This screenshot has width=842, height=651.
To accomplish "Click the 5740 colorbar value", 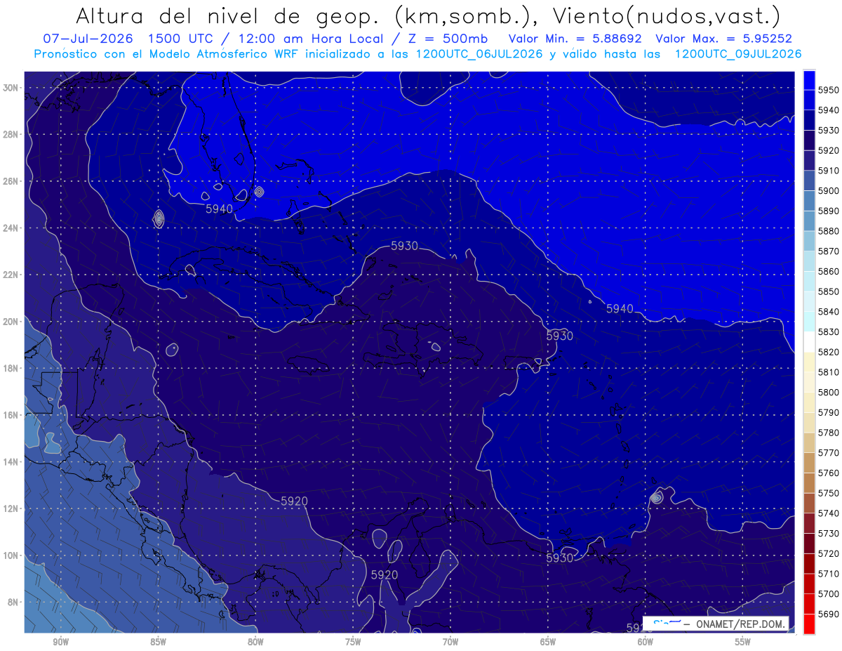I will (829, 513).
